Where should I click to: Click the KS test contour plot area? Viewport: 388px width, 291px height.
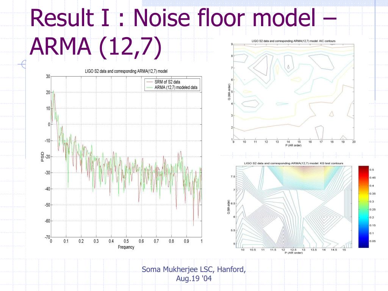coord(294,207)
